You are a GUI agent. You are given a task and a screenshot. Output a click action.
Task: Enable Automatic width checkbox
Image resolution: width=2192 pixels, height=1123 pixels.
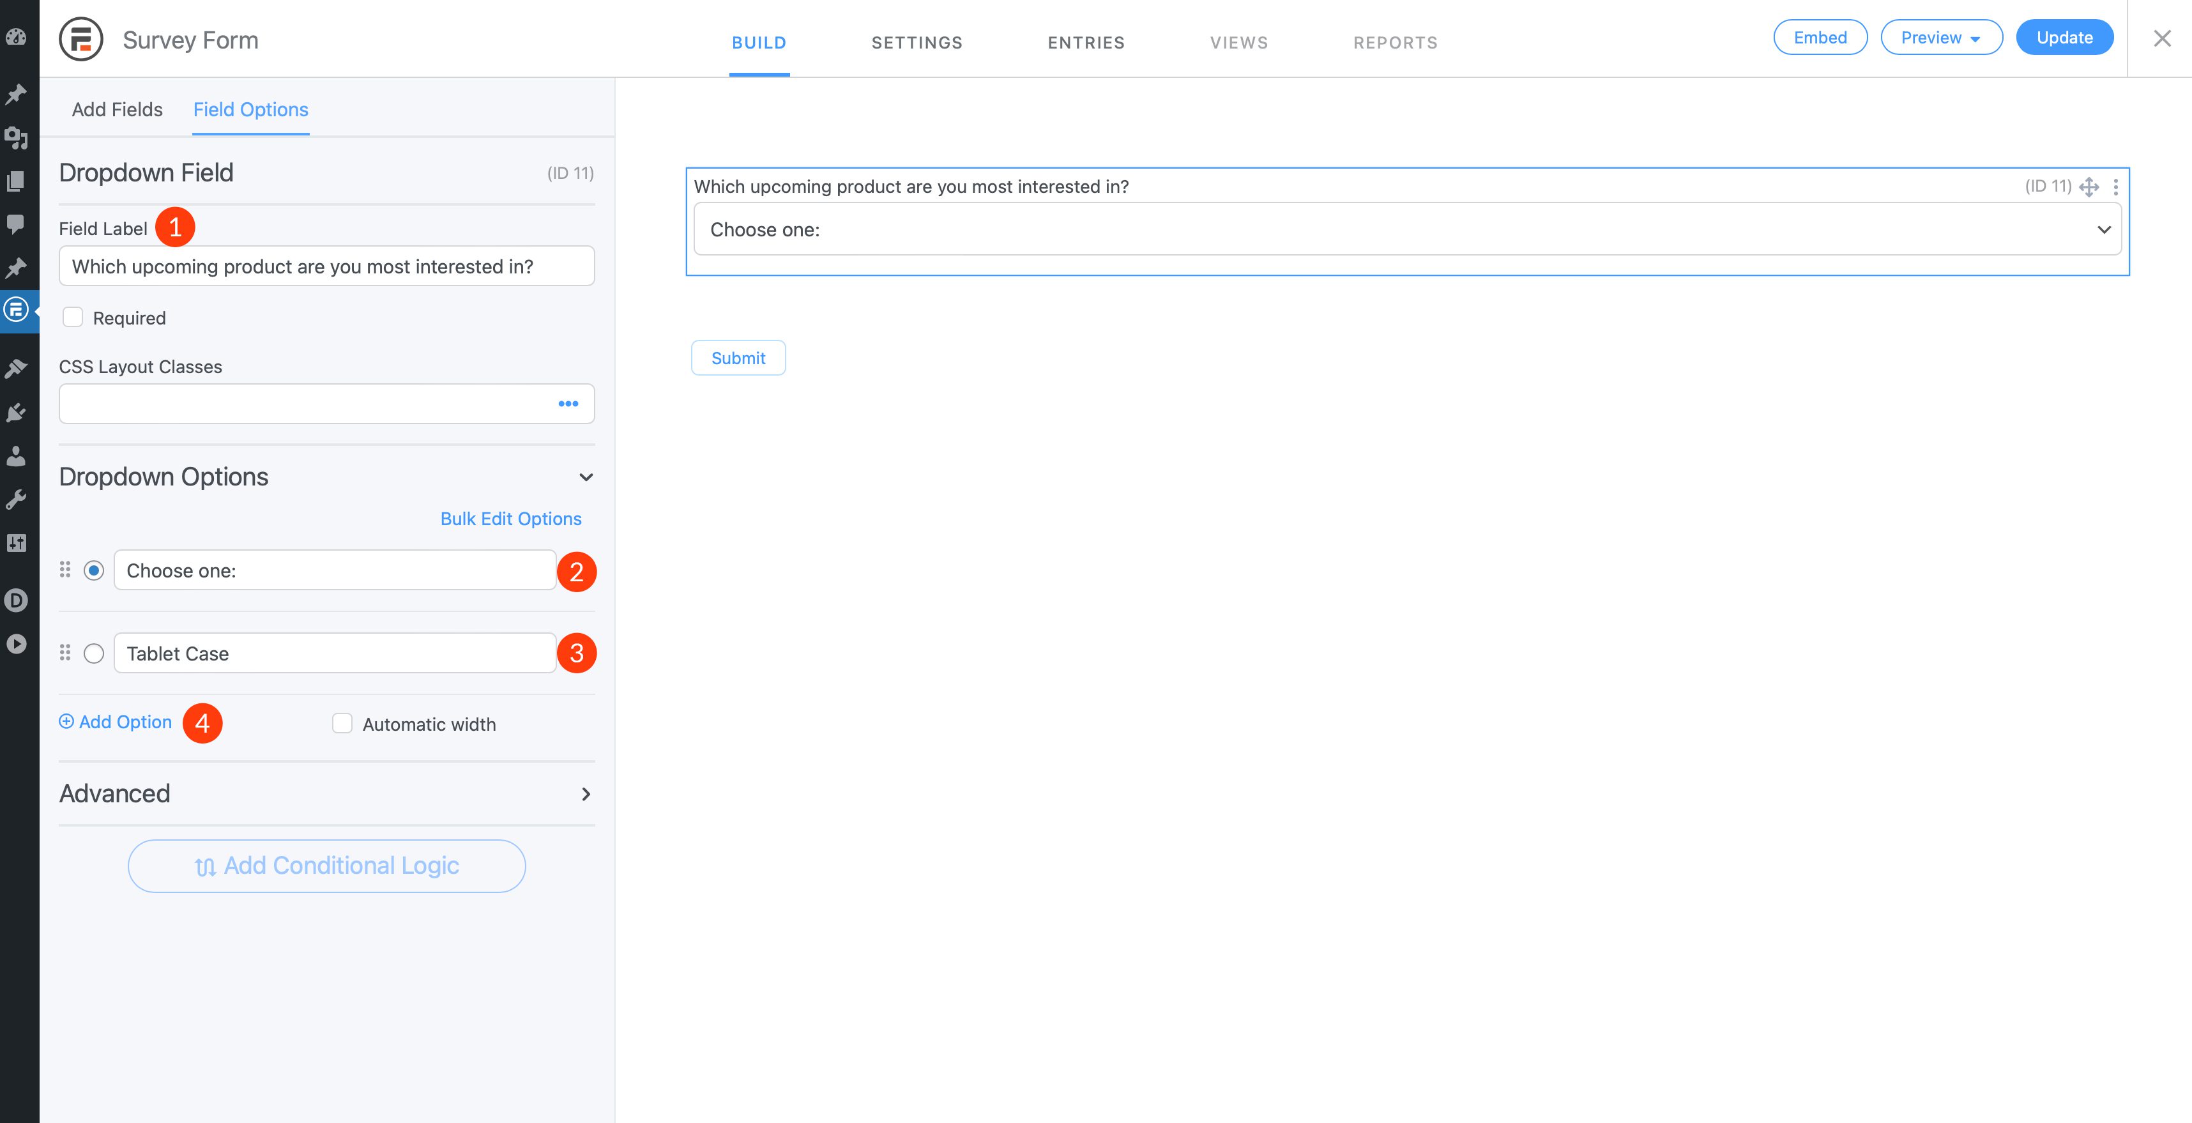342,723
